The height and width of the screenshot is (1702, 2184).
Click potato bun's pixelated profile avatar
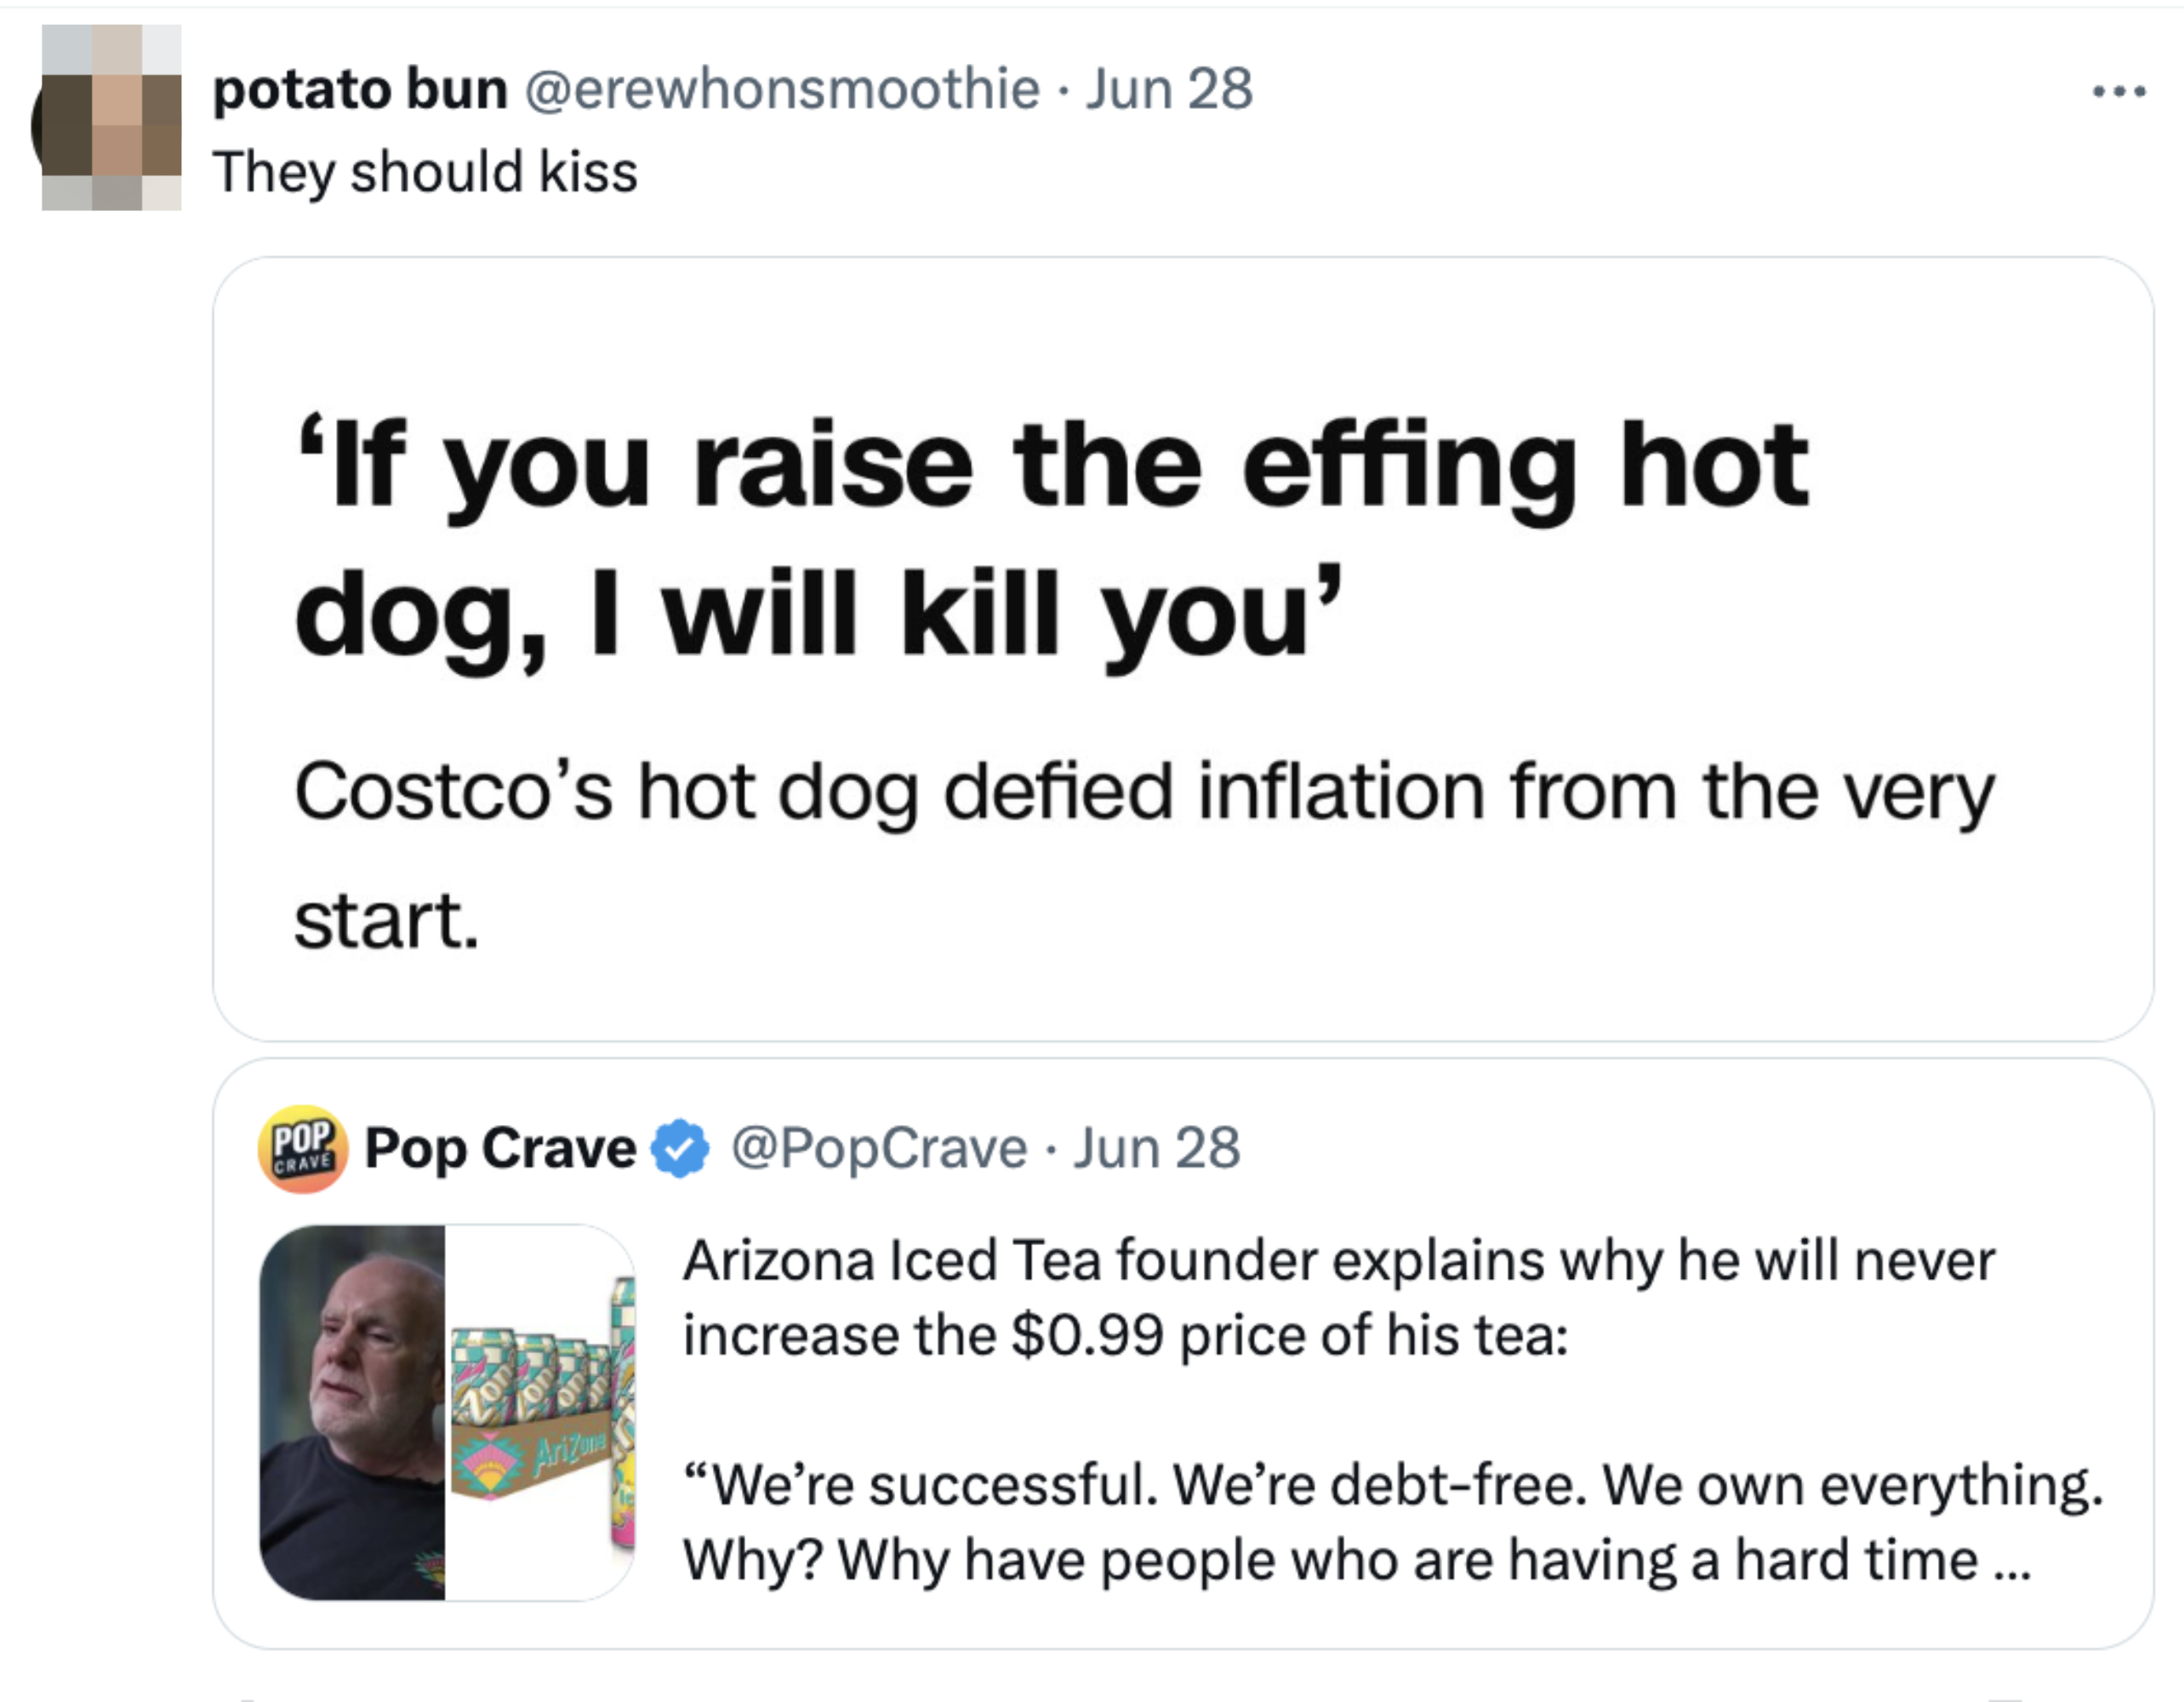pos(110,118)
